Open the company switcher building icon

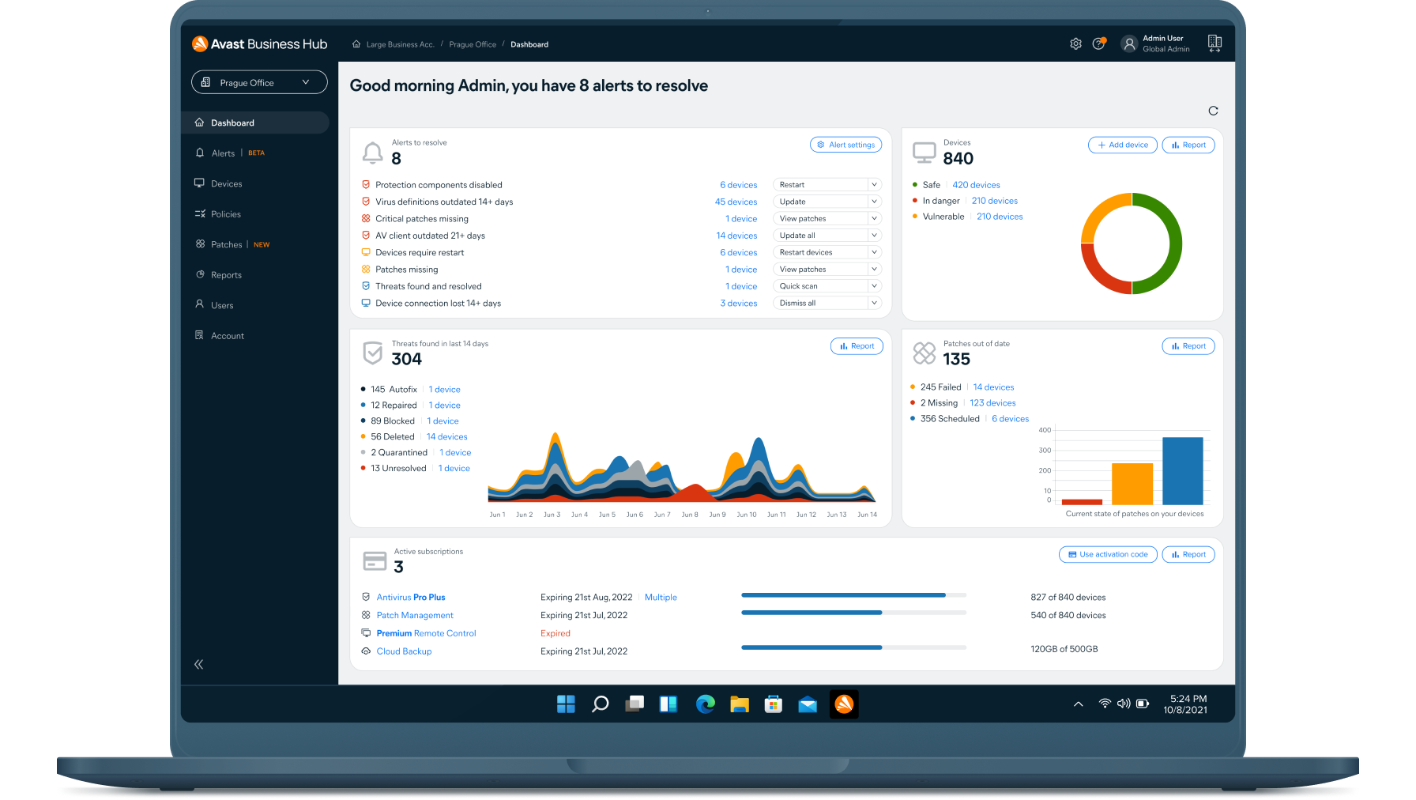point(1215,43)
